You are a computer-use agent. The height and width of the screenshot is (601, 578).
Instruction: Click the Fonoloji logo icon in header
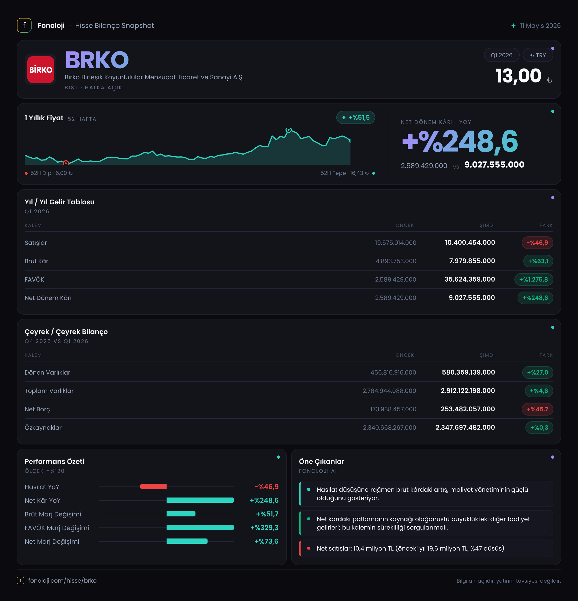point(24,25)
